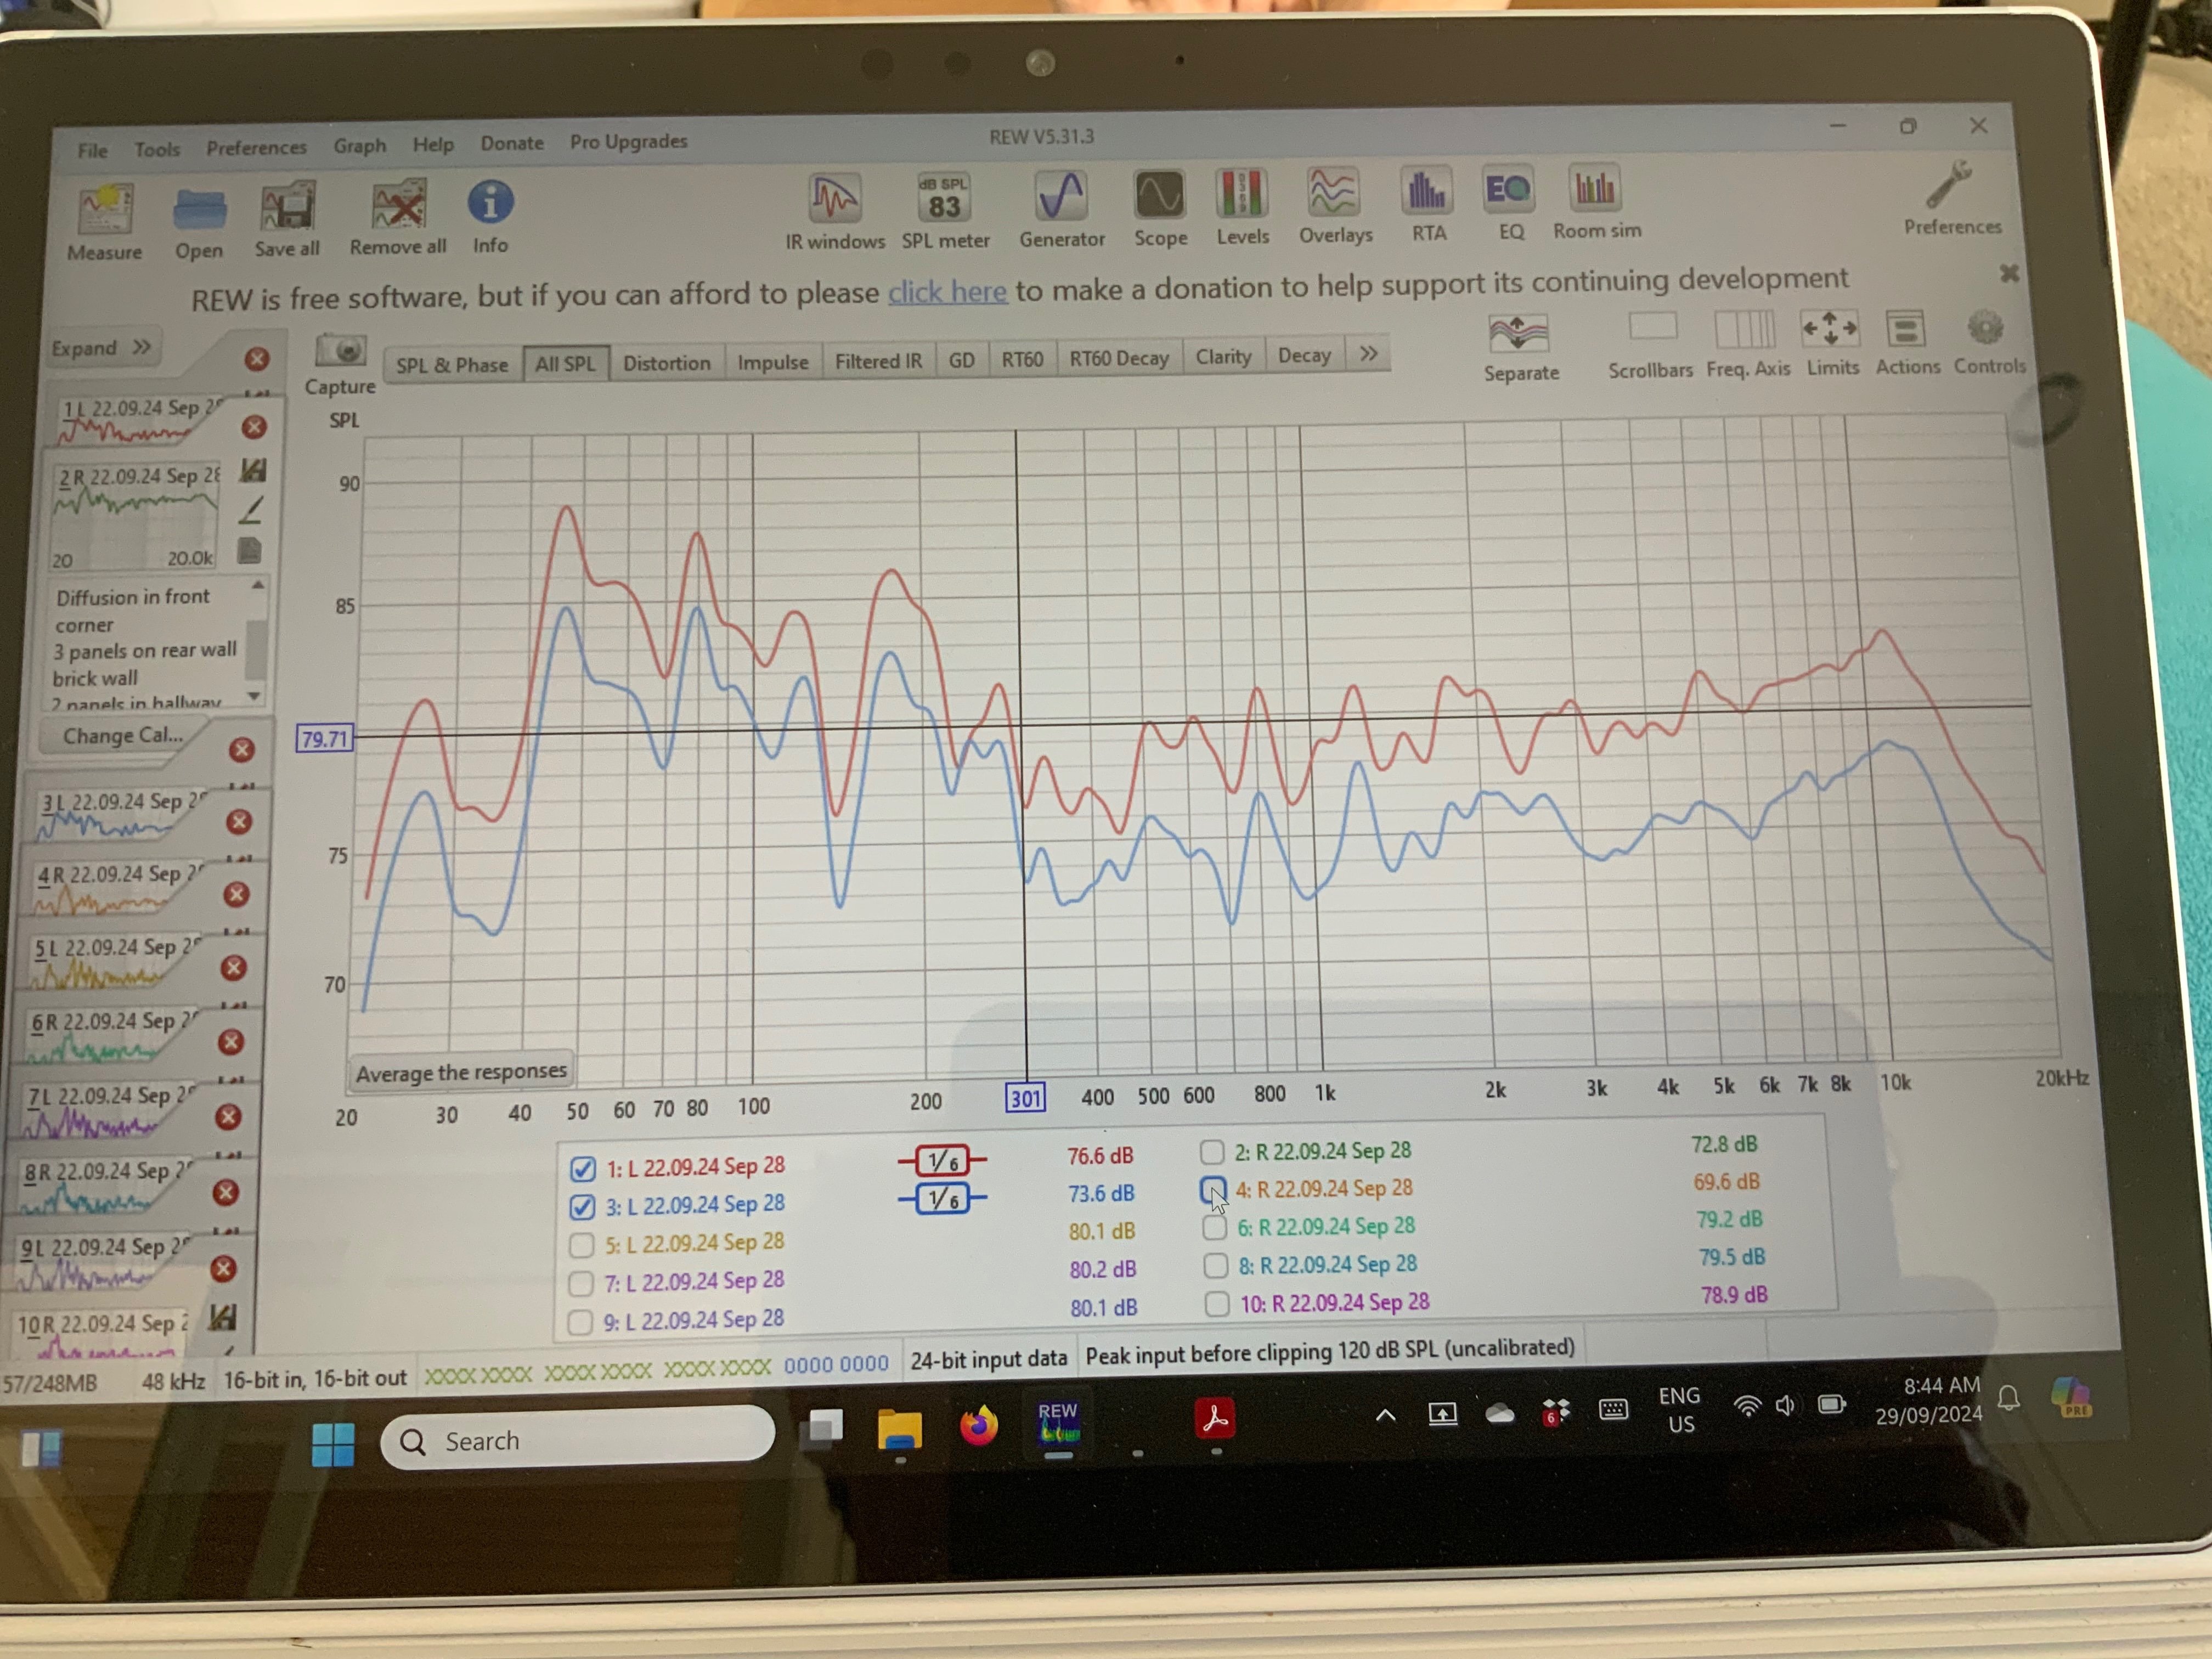Open the EQ window
This screenshot has height=1659, width=2212.
click(x=1508, y=190)
